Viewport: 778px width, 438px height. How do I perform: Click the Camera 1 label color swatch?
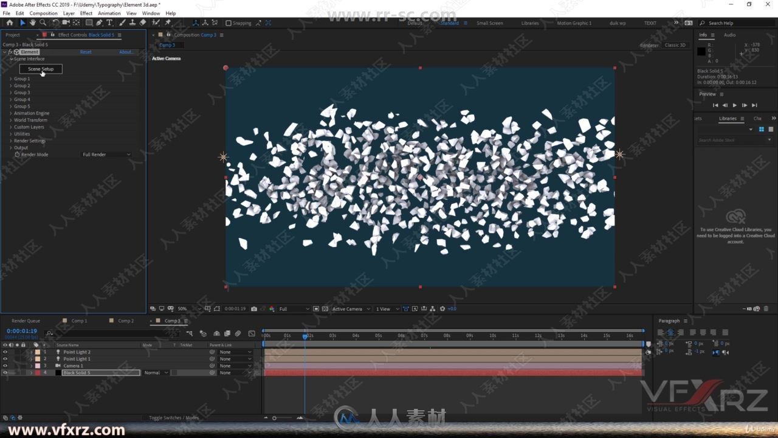(x=37, y=366)
